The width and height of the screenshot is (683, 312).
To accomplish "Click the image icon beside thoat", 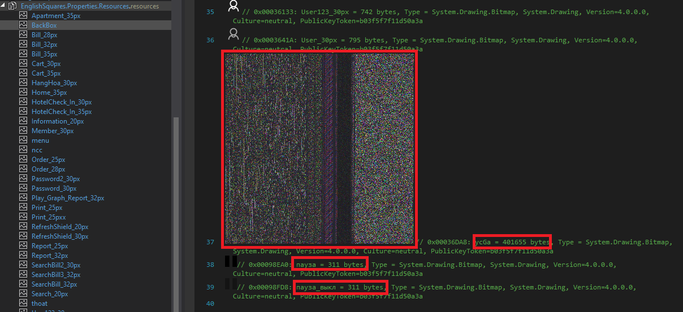I will [x=23, y=304].
